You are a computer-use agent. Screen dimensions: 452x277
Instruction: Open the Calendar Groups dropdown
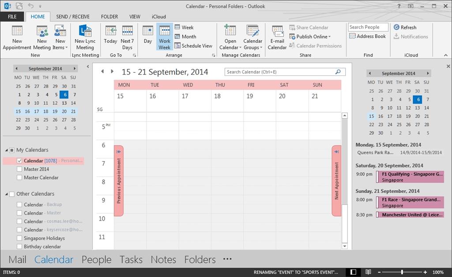(253, 37)
